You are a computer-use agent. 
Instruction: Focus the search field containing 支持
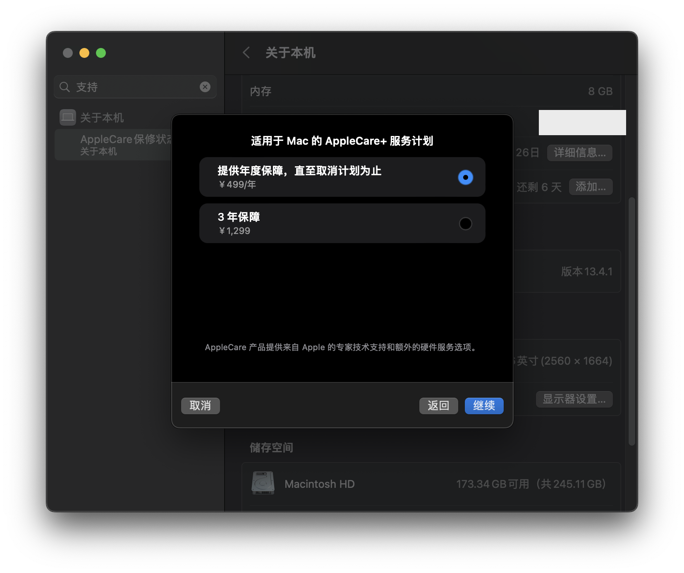click(x=135, y=87)
